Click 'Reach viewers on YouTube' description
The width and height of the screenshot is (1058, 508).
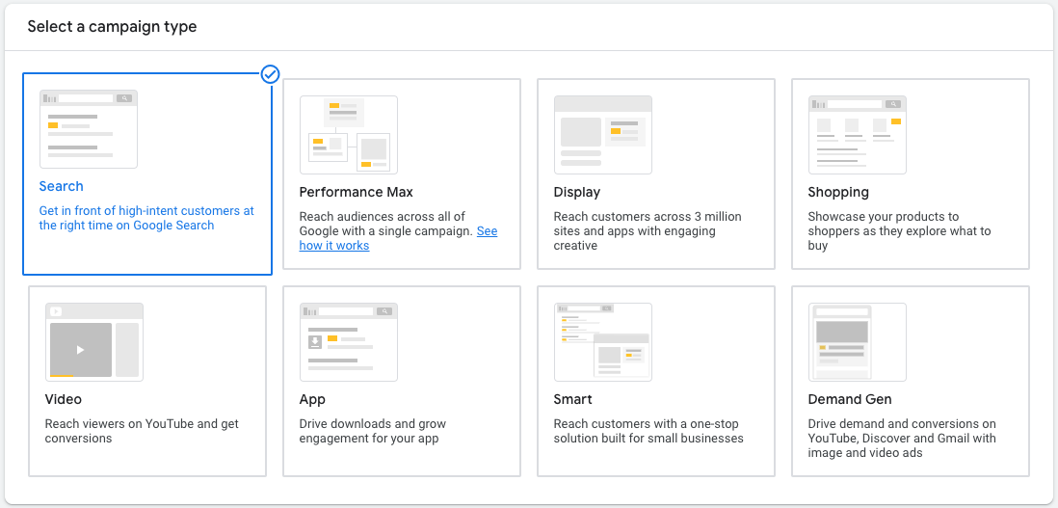pos(142,431)
